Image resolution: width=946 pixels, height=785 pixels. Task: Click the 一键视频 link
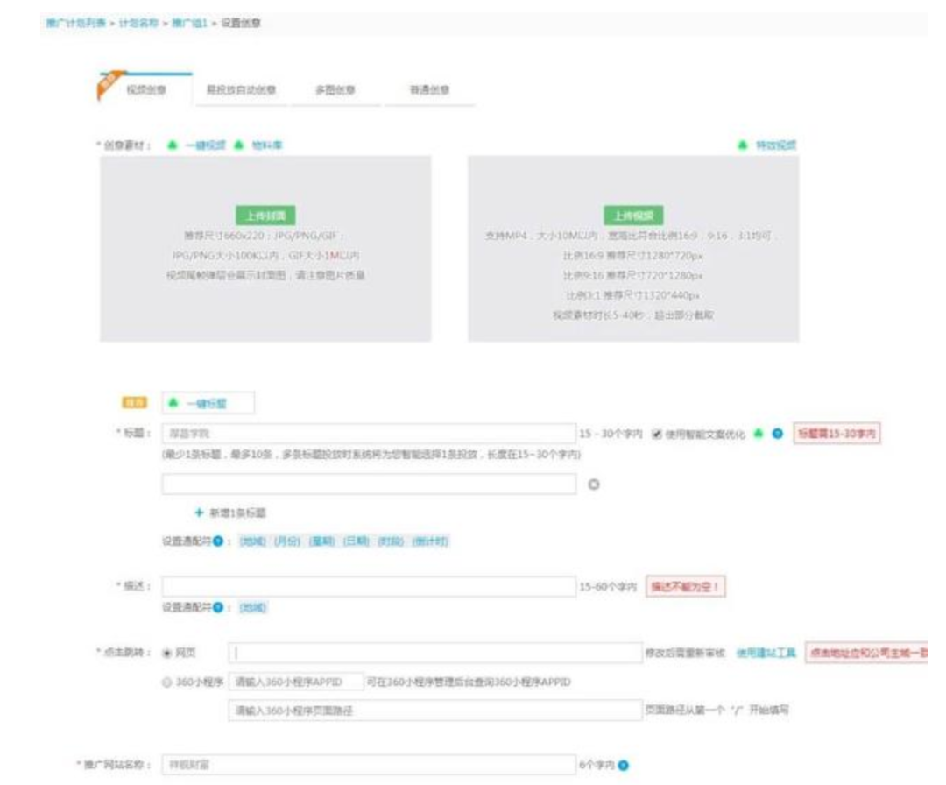(x=206, y=145)
